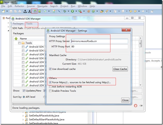Click the Search flashlight toolbar icon
This screenshot has height=125, width=163.
click(x=107, y=11)
